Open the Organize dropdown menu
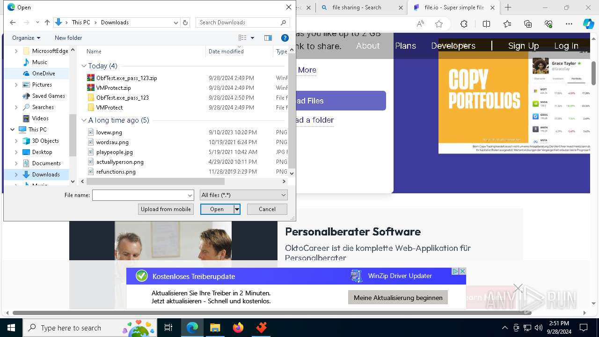This screenshot has width=599, height=337. [26, 38]
